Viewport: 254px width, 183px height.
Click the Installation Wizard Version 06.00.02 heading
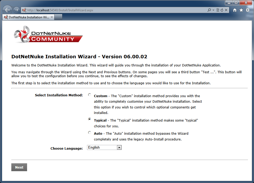[x=79, y=56]
